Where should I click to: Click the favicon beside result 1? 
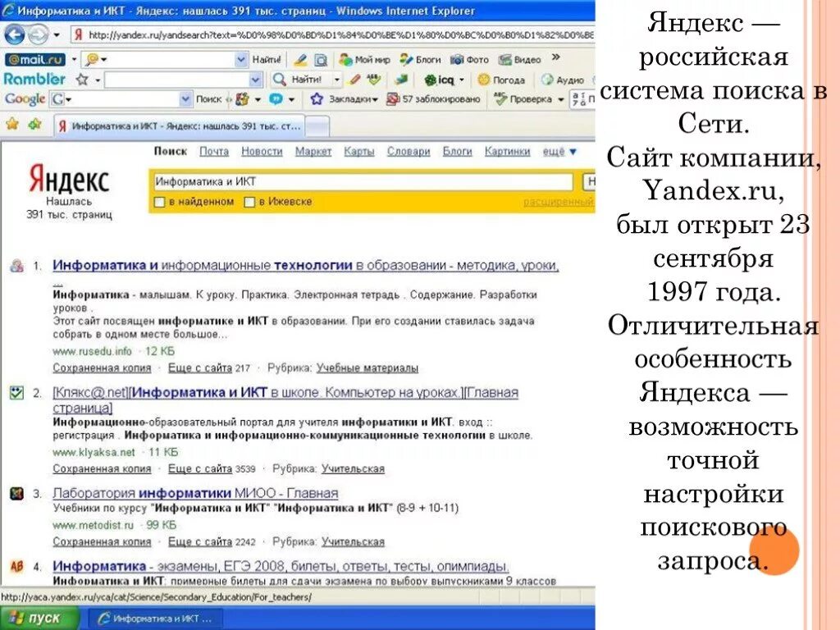click(16, 266)
